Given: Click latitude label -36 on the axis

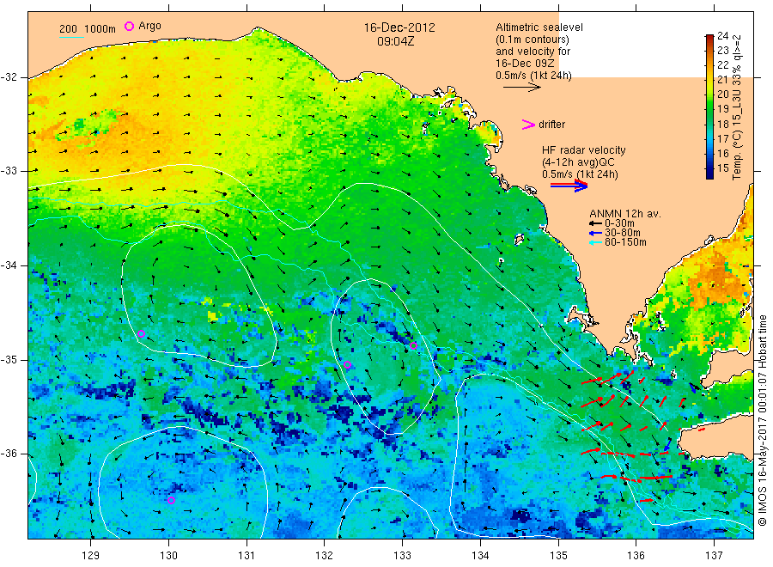Looking at the screenshot, I should (x=9, y=454).
